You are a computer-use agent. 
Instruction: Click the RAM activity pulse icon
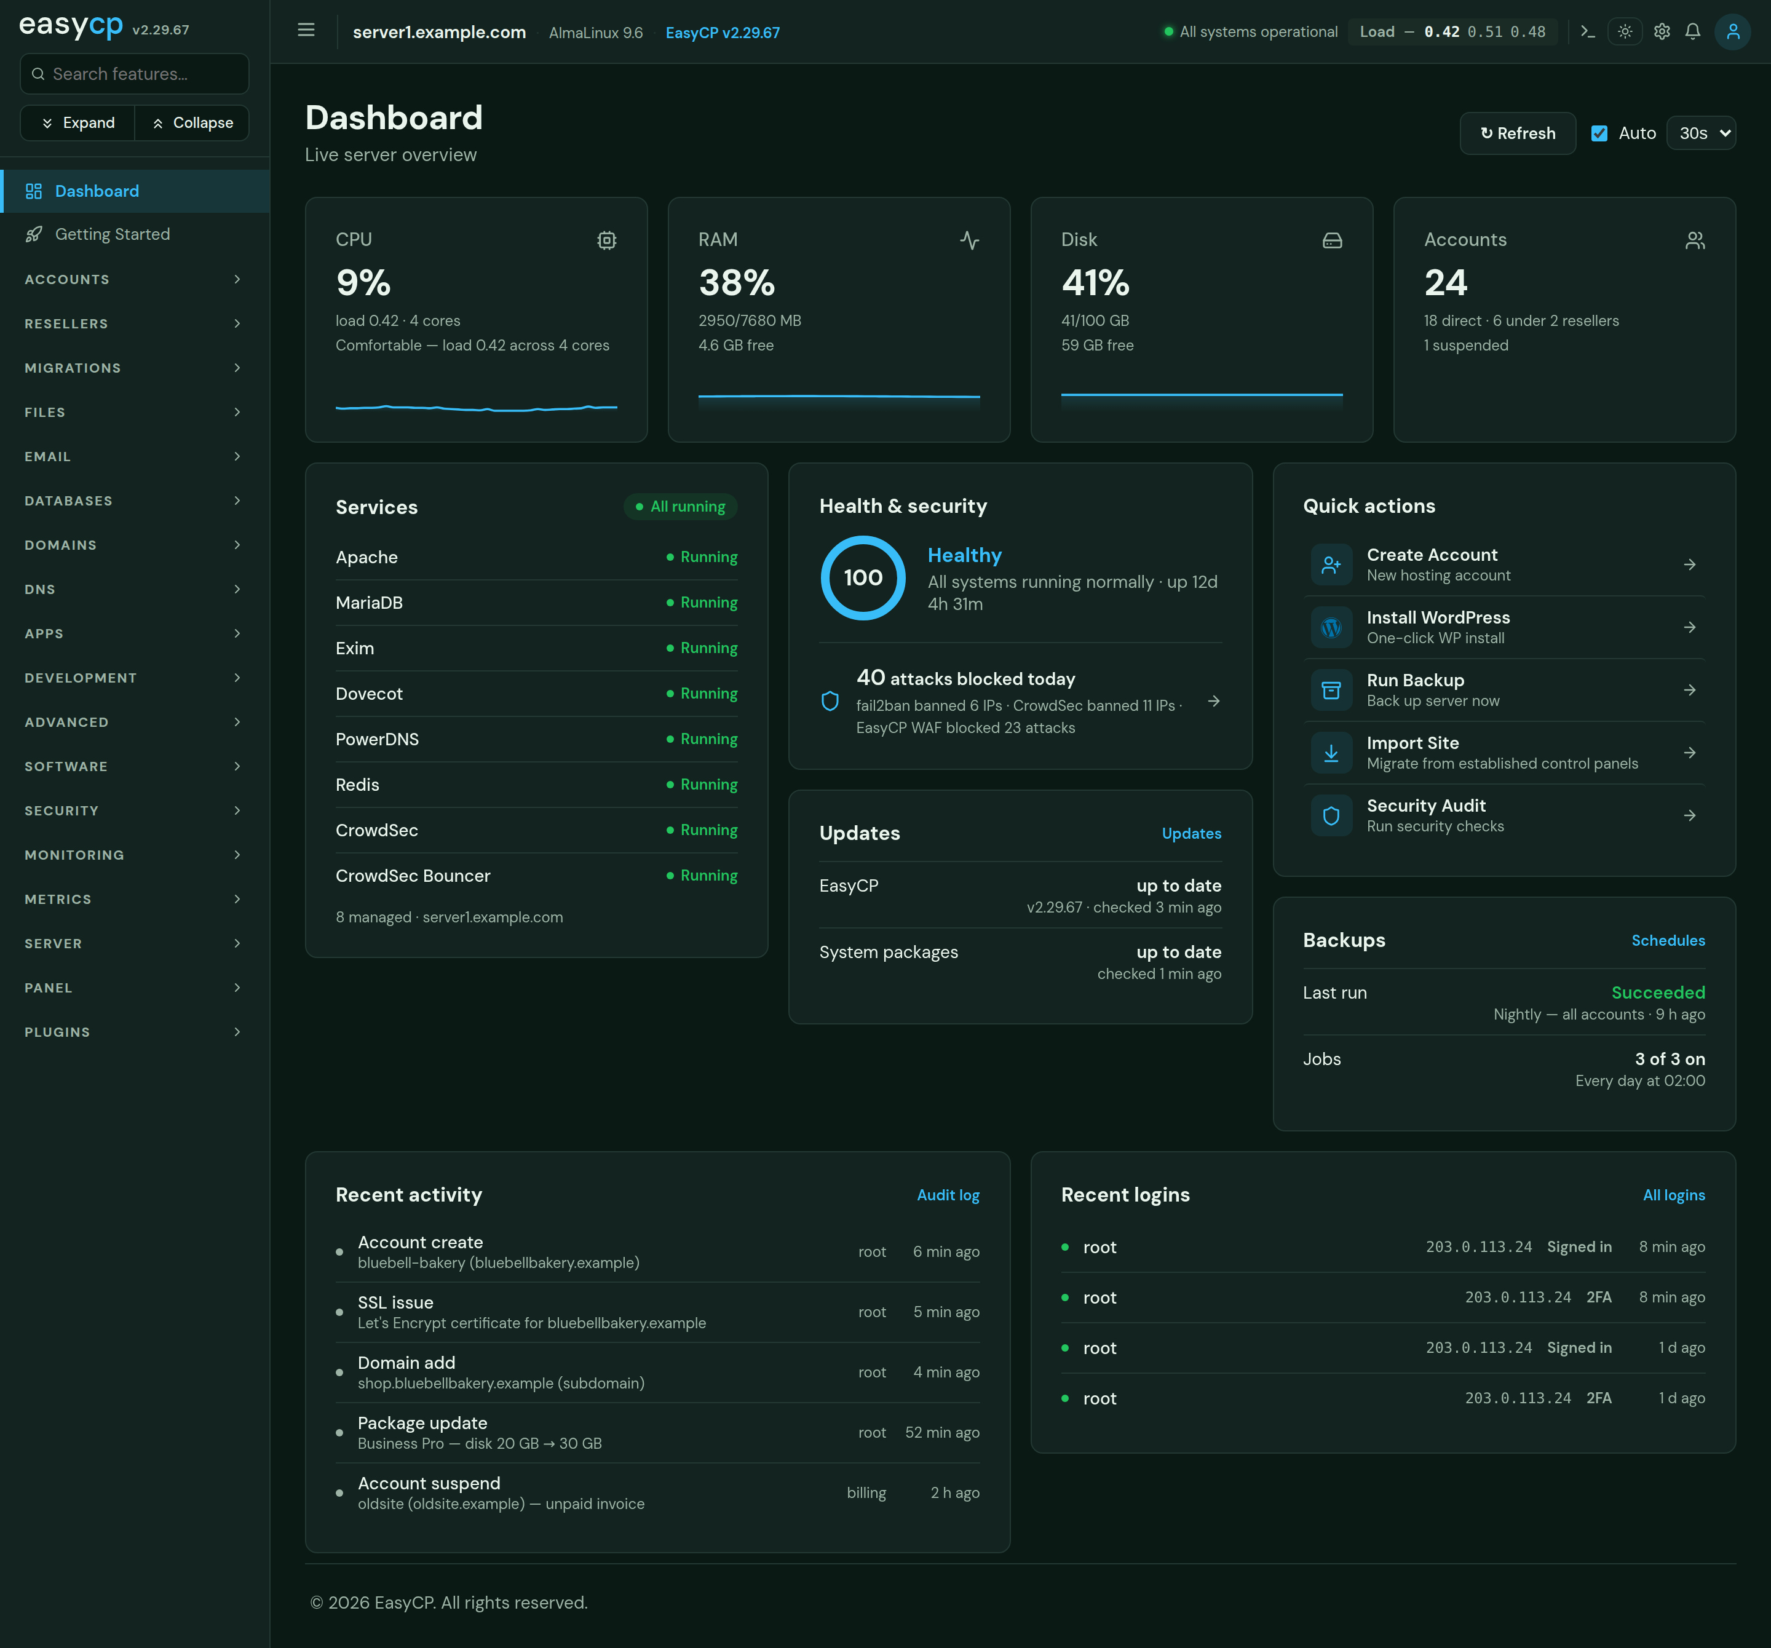coord(969,240)
